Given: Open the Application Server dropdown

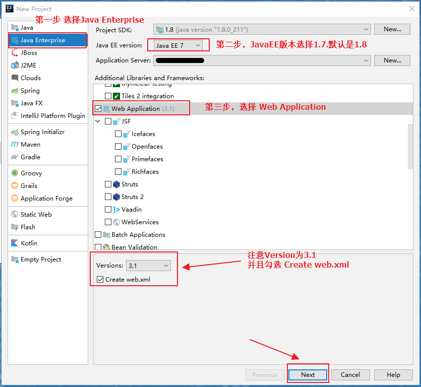Looking at the screenshot, I should [x=262, y=60].
